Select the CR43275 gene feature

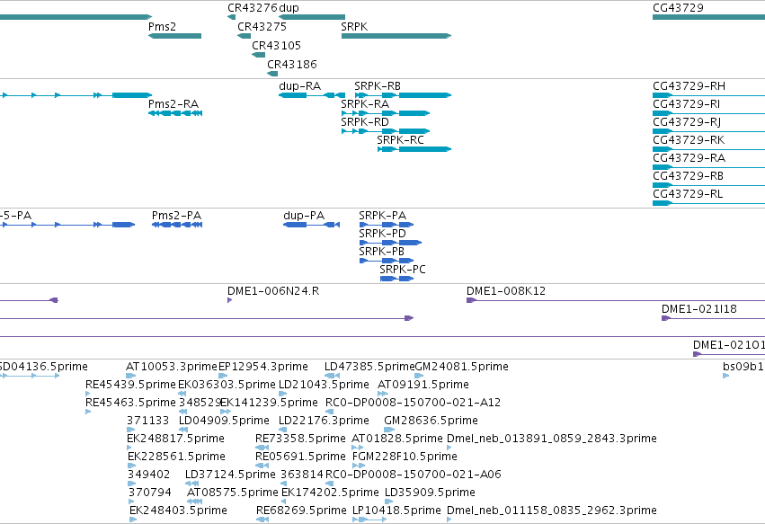244,36
